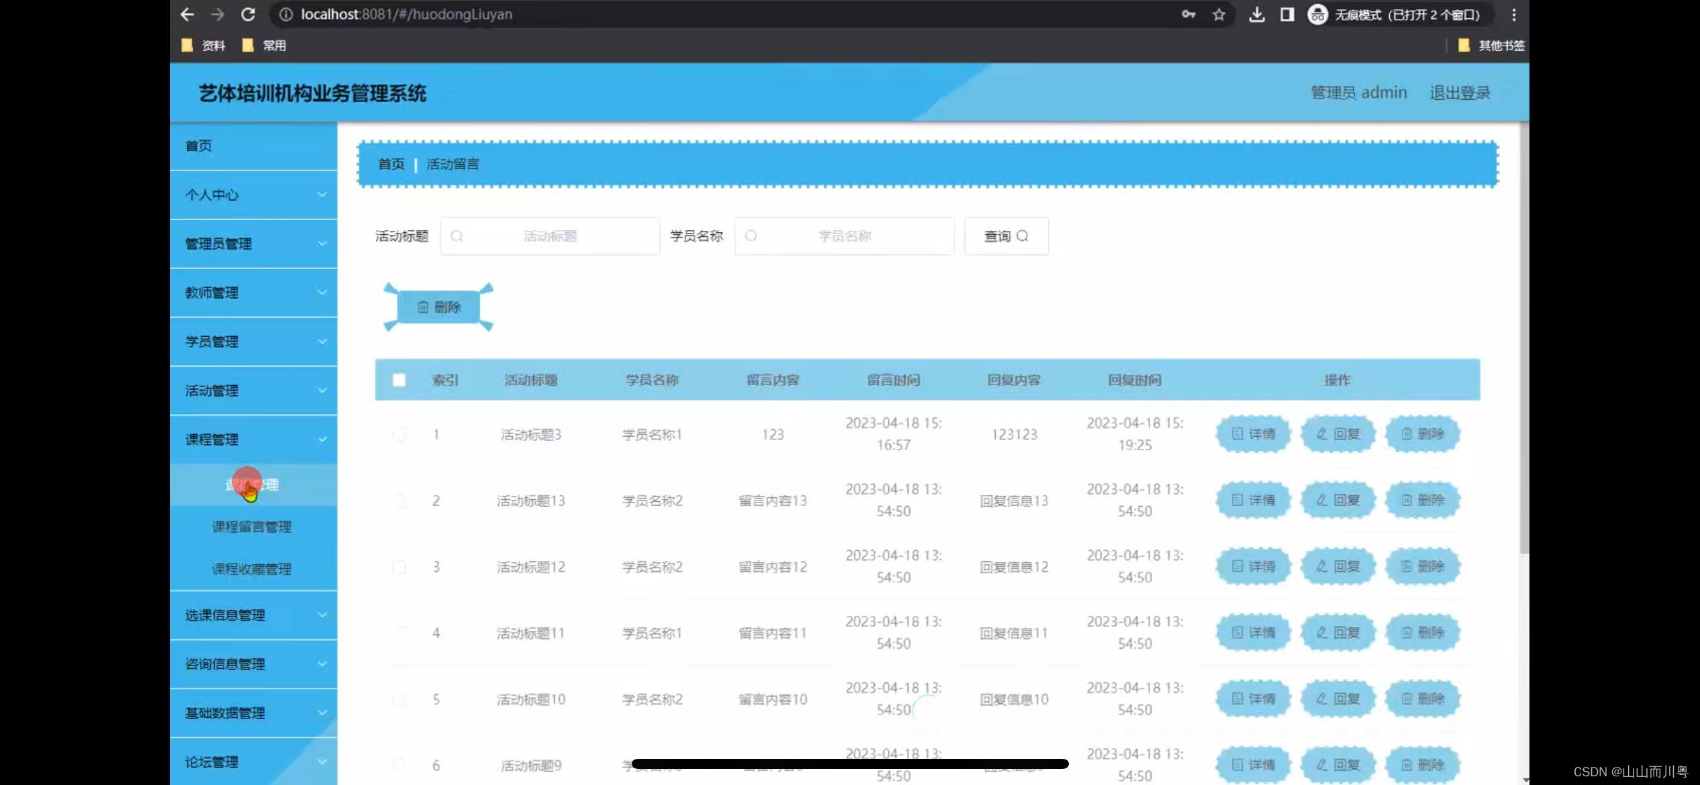This screenshot has width=1700, height=785.
Task: Expand the 活动管理 sidebar menu
Action: (253, 390)
